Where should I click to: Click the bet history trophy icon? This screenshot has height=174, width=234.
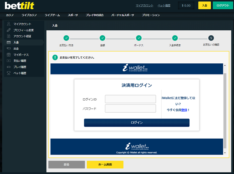point(9,73)
